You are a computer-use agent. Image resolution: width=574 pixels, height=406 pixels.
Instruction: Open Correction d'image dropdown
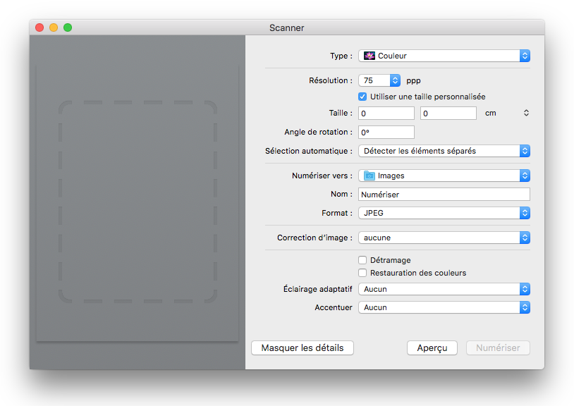point(444,238)
